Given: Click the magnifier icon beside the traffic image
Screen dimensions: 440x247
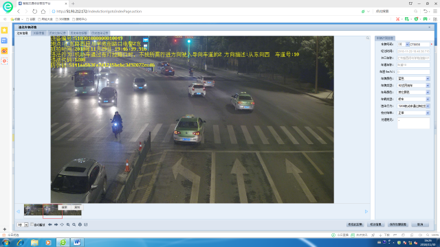Looking at the screenshot, I should point(368,38).
